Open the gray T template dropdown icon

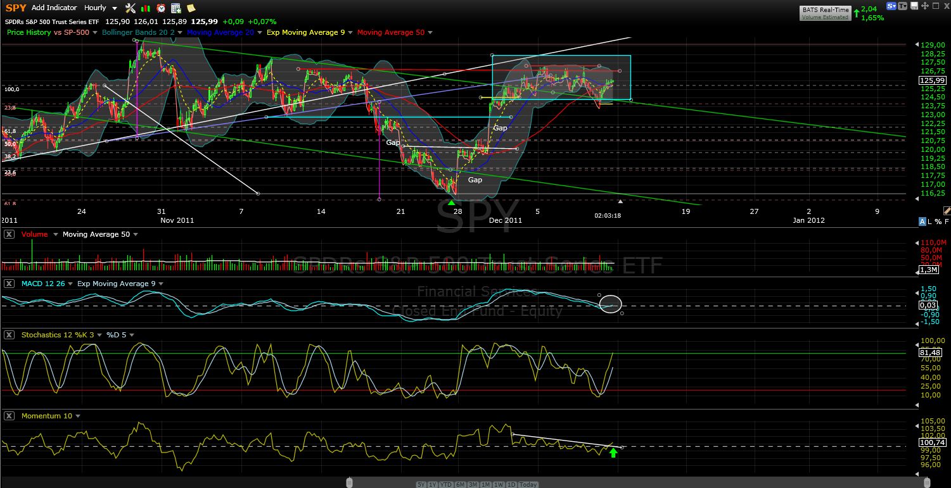click(903, 6)
